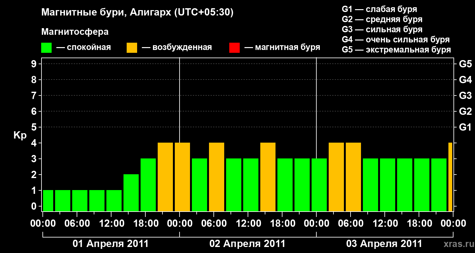
Task: Click 'G5 — экстремальная буря' description line
Action: 396,50
